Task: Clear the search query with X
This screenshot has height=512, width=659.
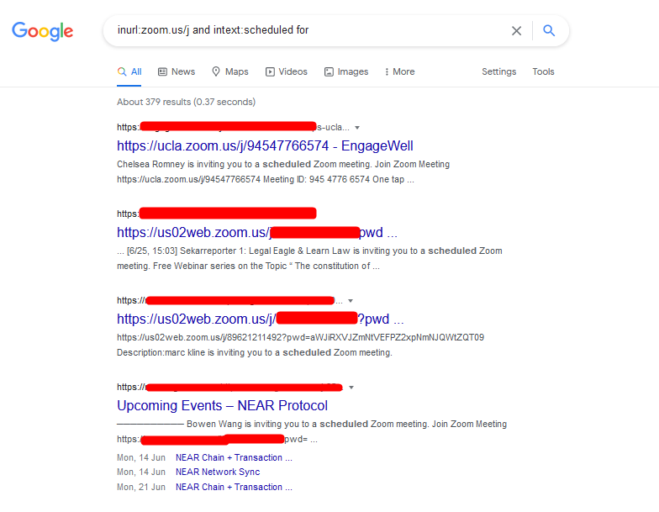Action: pyautogui.click(x=516, y=30)
